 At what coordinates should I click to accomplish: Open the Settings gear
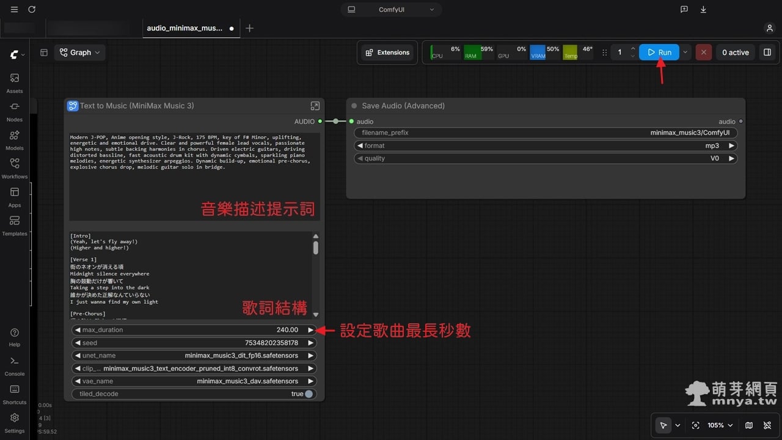pyautogui.click(x=15, y=422)
